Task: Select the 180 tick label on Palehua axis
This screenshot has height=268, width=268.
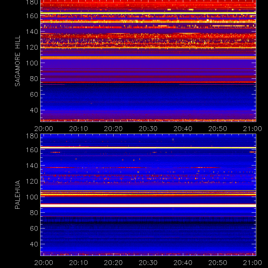Action: 32,136
